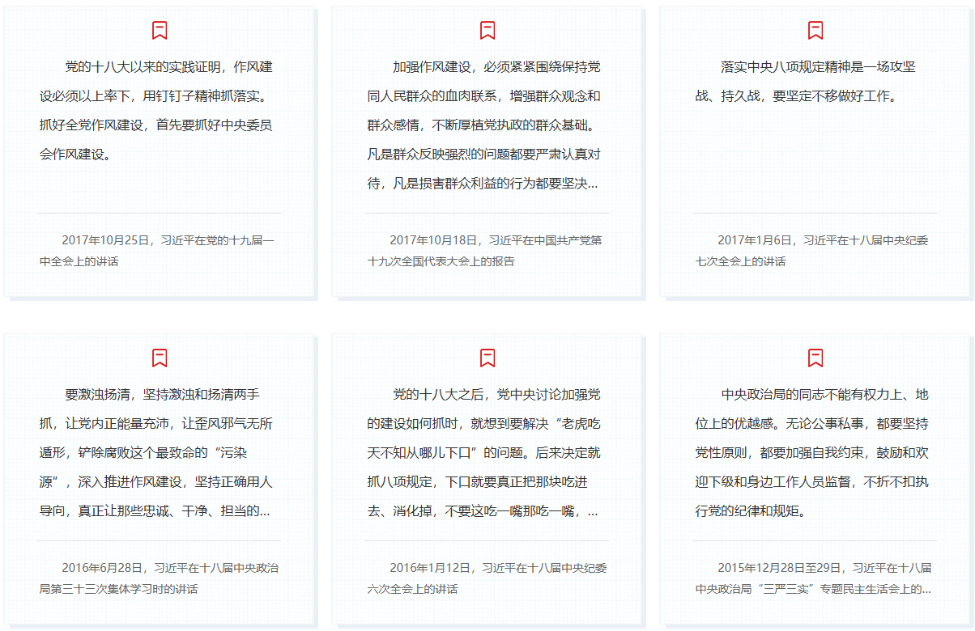The width and height of the screenshot is (975, 631).
Task: Click bookmark icon above 中央政治局的同志 quote
Action: coord(815,358)
